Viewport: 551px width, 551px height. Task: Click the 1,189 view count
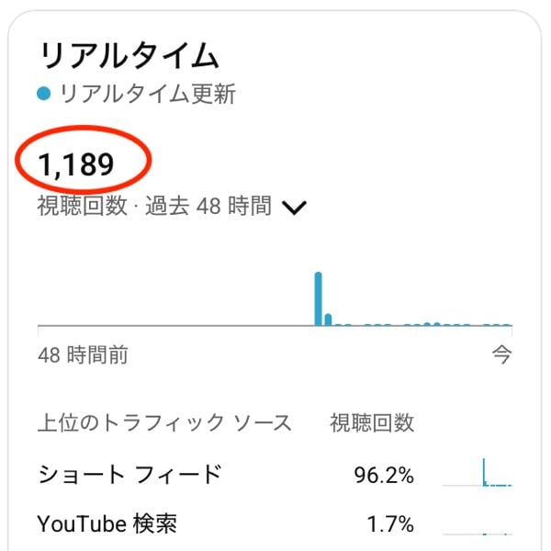pos(76,164)
